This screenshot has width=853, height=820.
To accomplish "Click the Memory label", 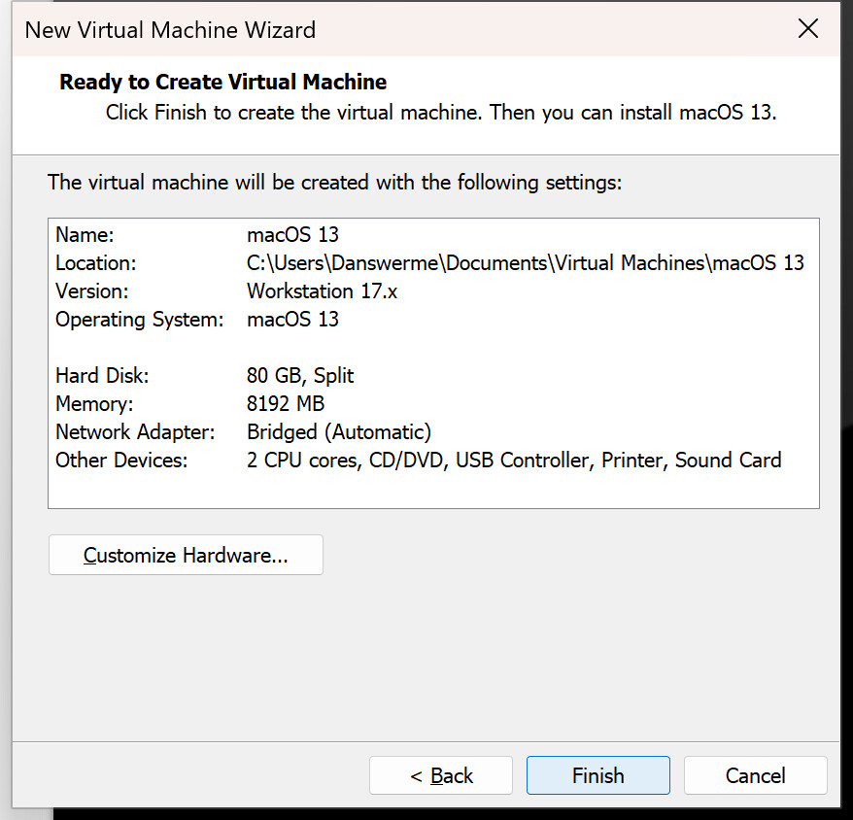I will click(94, 404).
